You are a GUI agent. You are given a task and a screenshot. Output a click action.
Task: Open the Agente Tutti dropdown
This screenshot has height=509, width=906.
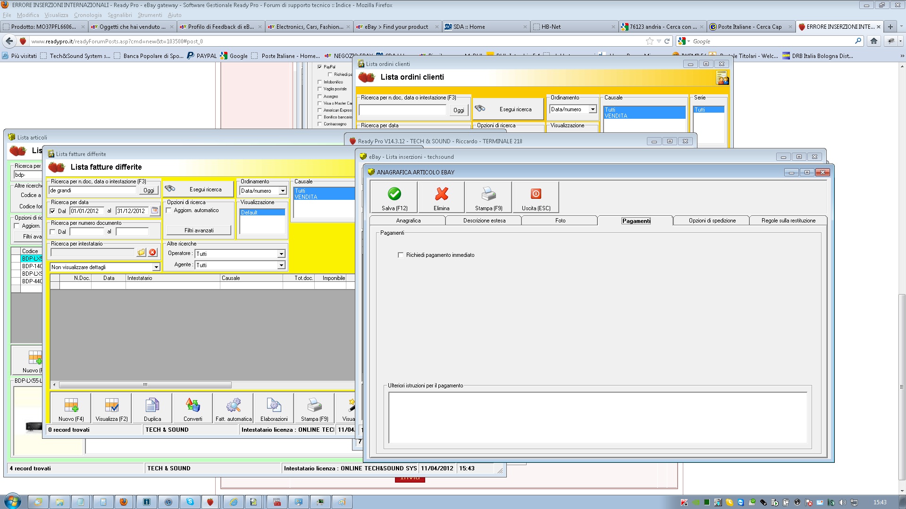click(281, 265)
